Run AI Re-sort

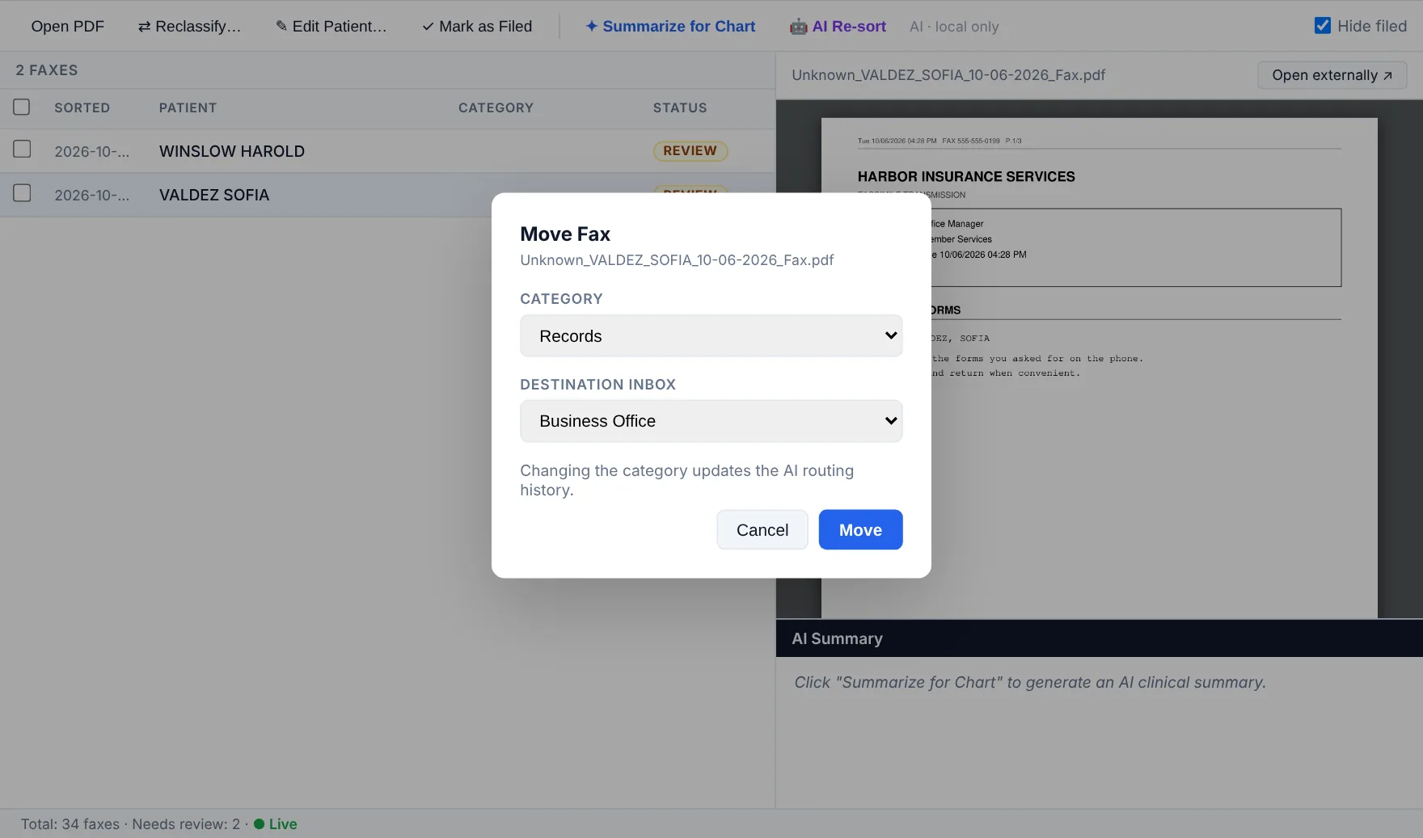tap(838, 26)
